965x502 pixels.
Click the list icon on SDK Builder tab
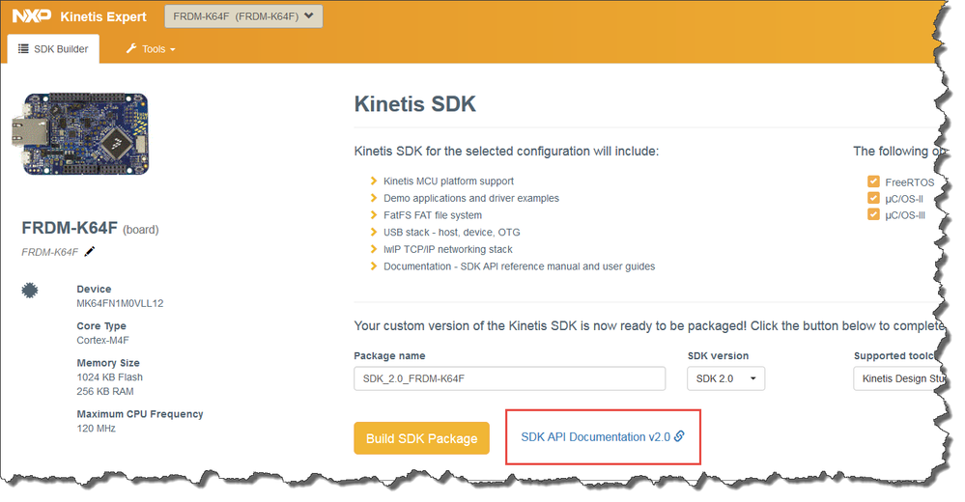pyautogui.click(x=23, y=48)
